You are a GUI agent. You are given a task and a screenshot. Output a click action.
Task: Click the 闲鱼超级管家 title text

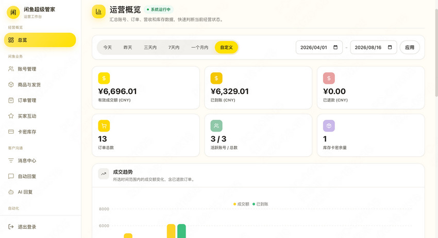coord(39,9)
